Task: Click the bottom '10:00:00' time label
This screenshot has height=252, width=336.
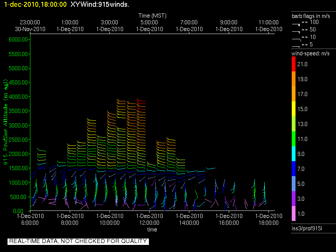Action: point(109,223)
